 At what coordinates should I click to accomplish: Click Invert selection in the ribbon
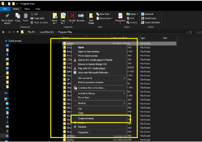(151, 23)
